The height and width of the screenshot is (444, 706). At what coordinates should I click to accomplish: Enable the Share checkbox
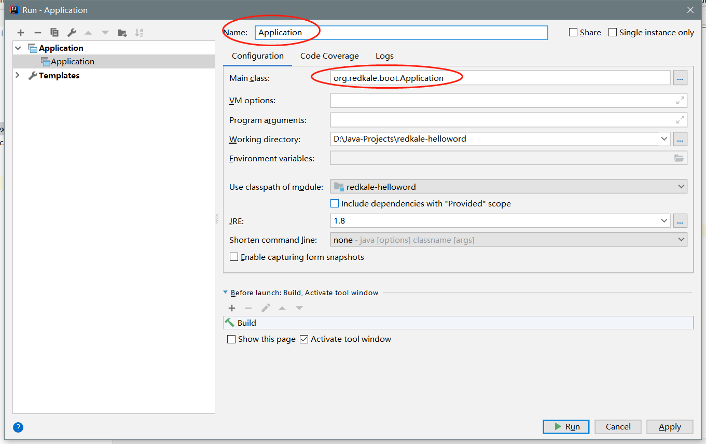[x=573, y=32]
